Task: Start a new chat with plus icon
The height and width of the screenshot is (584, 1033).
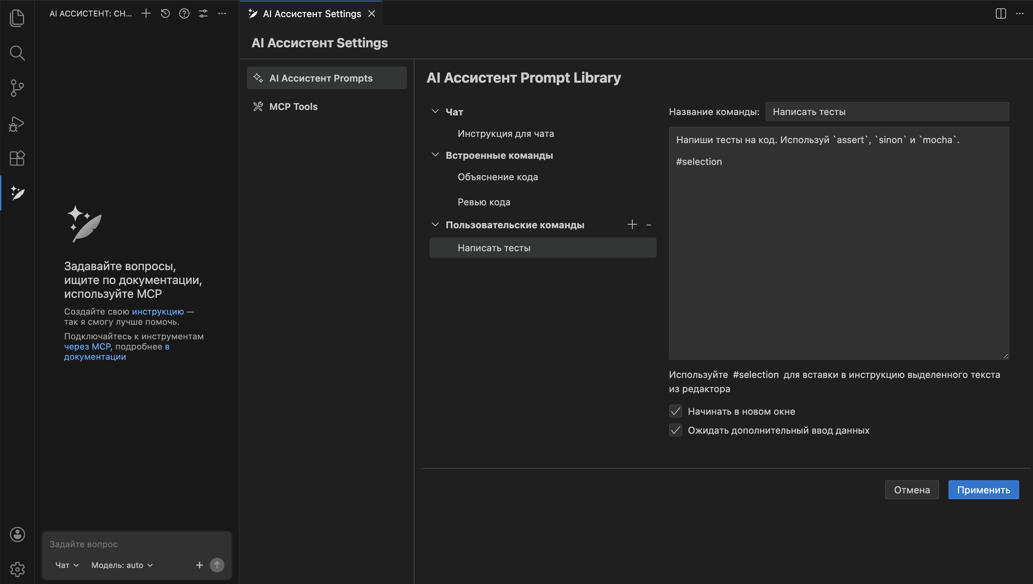Action: (x=146, y=13)
